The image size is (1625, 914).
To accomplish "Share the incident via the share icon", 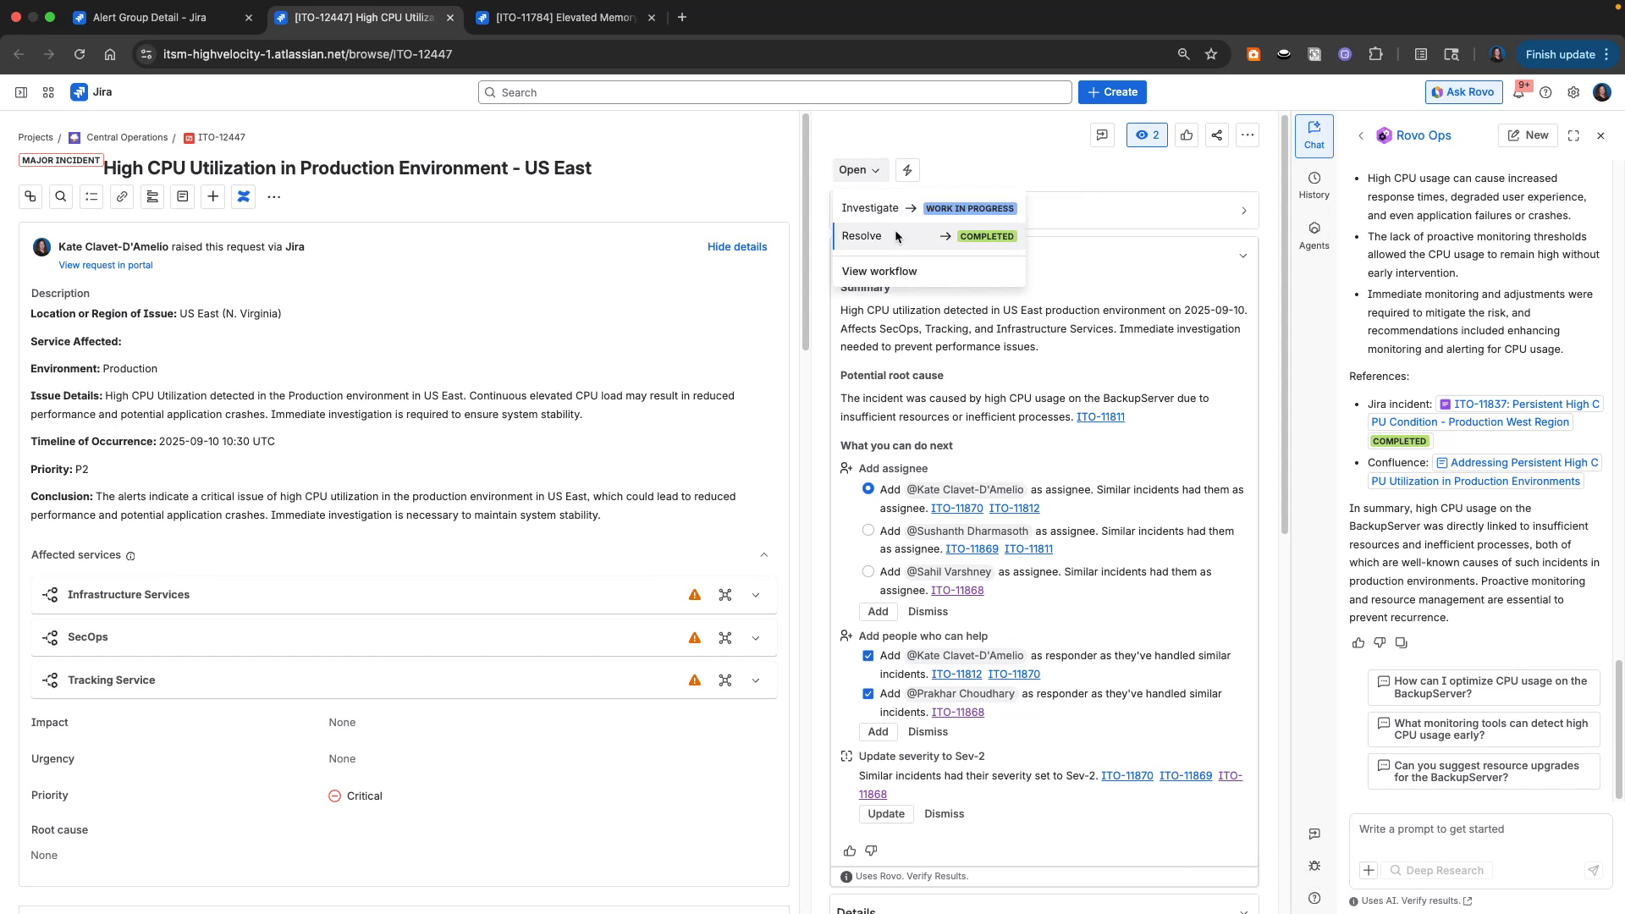I will 1216,135.
